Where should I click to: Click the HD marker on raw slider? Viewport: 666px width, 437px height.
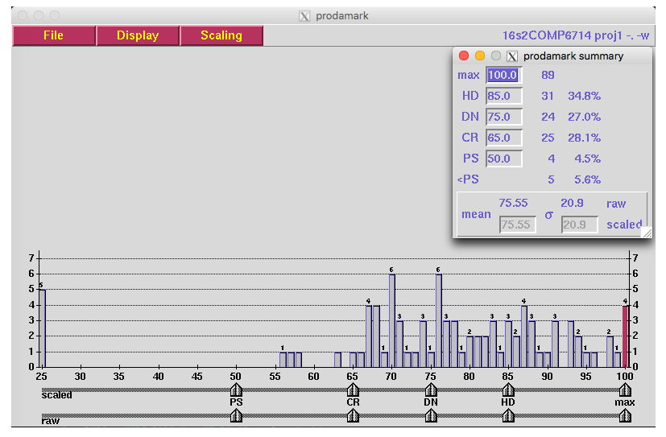click(508, 415)
